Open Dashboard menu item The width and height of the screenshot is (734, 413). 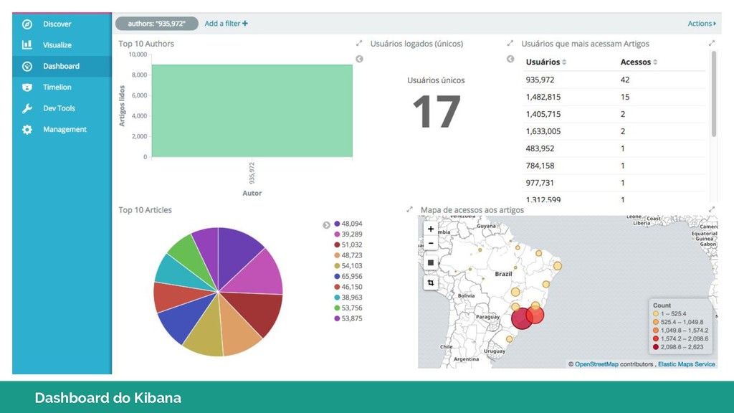[62, 66]
